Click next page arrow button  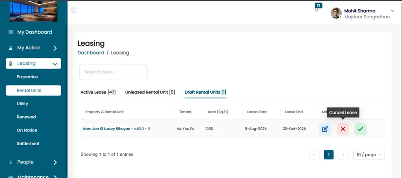(343, 155)
